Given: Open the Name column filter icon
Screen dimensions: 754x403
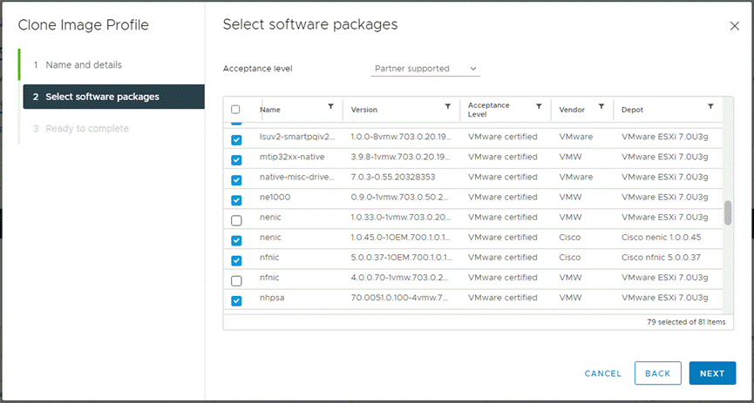Looking at the screenshot, I should 331,107.
